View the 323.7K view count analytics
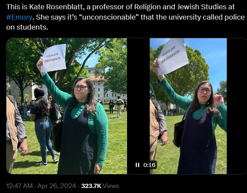 click(x=91, y=186)
